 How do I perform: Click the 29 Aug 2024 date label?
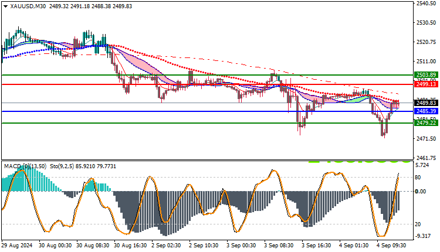tap(17, 246)
